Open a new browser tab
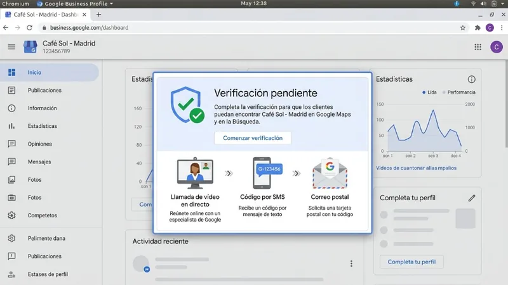This screenshot has height=285, width=508. 98,15
